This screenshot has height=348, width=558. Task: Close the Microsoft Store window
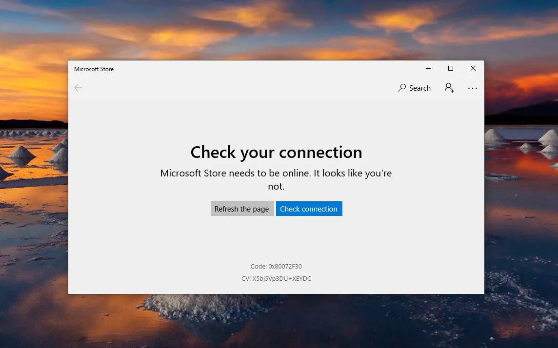[x=473, y=69]
